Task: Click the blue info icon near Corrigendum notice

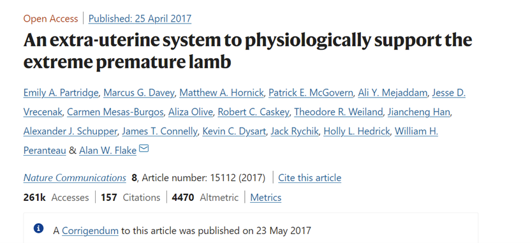Action: (x=38, y=229)
